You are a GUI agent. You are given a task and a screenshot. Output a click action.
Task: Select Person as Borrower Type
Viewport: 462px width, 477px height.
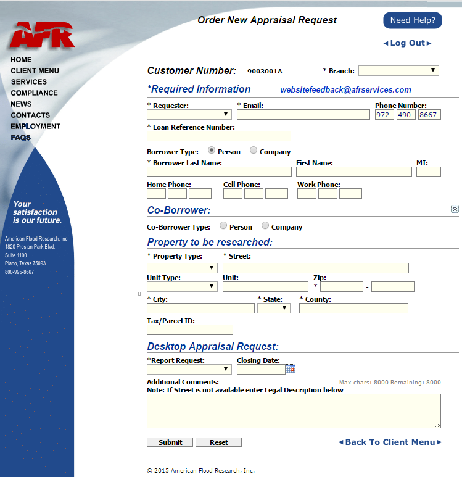(x=212, y=151)
